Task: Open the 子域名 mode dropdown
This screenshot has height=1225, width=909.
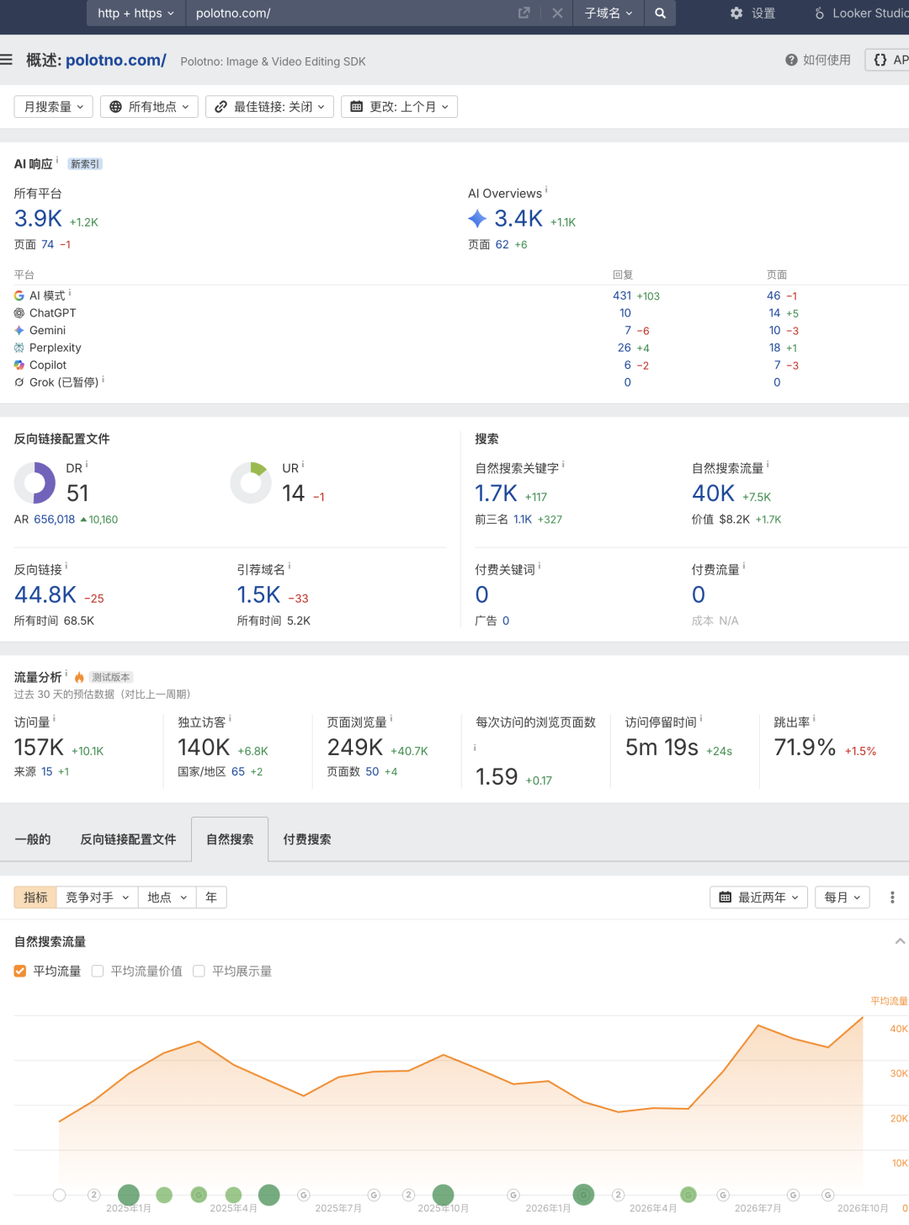Action: pyautogui.click(x=609, y=13)
